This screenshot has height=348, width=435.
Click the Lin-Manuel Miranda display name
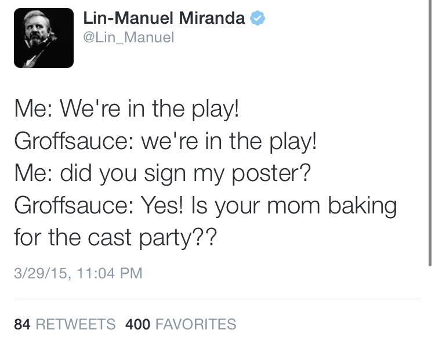(164, 19)
